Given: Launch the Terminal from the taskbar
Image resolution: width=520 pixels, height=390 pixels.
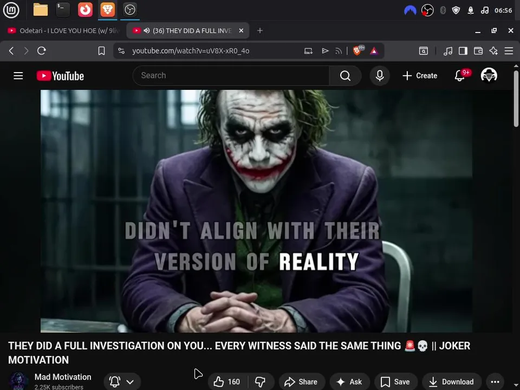Looking at the screenshot, I should 63,10.
